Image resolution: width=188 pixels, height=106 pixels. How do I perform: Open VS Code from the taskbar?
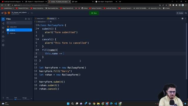tap(115, 104)
